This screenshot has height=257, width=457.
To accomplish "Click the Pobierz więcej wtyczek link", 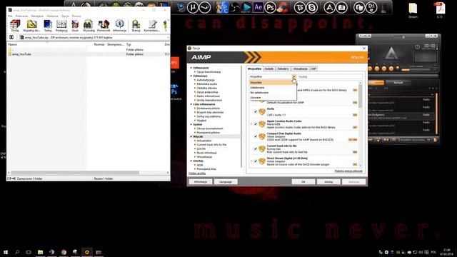I will coord(348,171).
